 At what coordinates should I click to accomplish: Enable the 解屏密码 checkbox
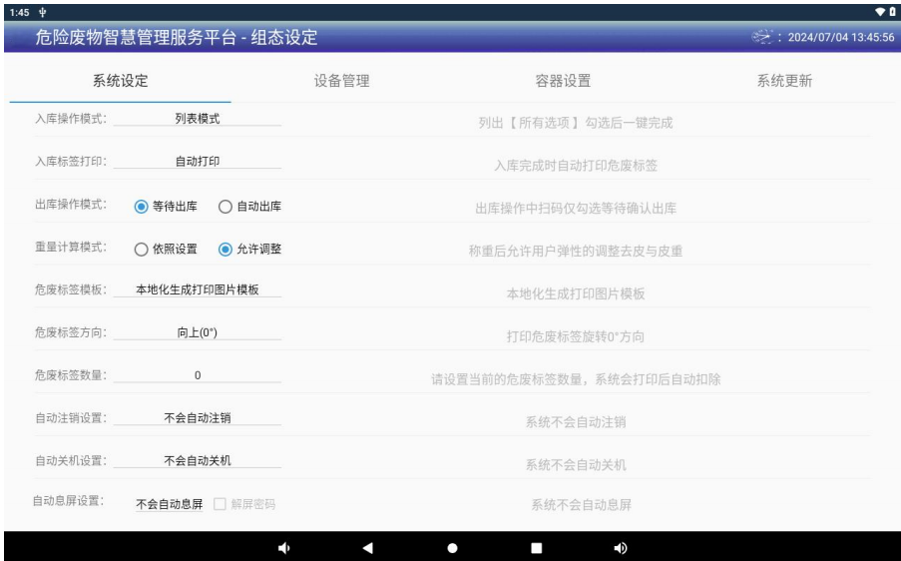coord(221,502)
